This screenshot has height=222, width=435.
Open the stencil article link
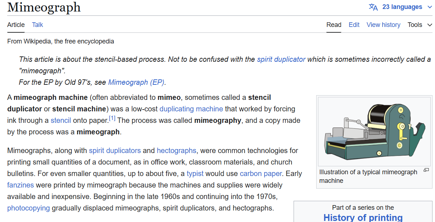click(x=61, y=120)
